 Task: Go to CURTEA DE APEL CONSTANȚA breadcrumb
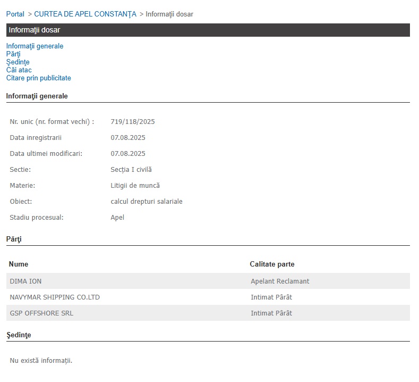(85, 14)
